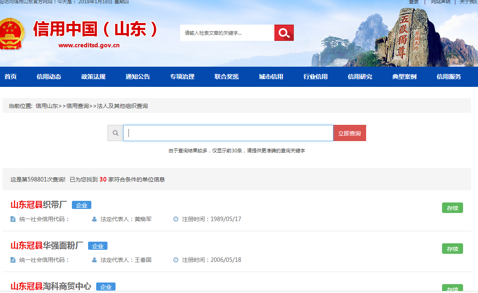Viewport: 478px width, 293px height.
Task: Open 典型案例 menu item
Action: [x=404, y=76]
